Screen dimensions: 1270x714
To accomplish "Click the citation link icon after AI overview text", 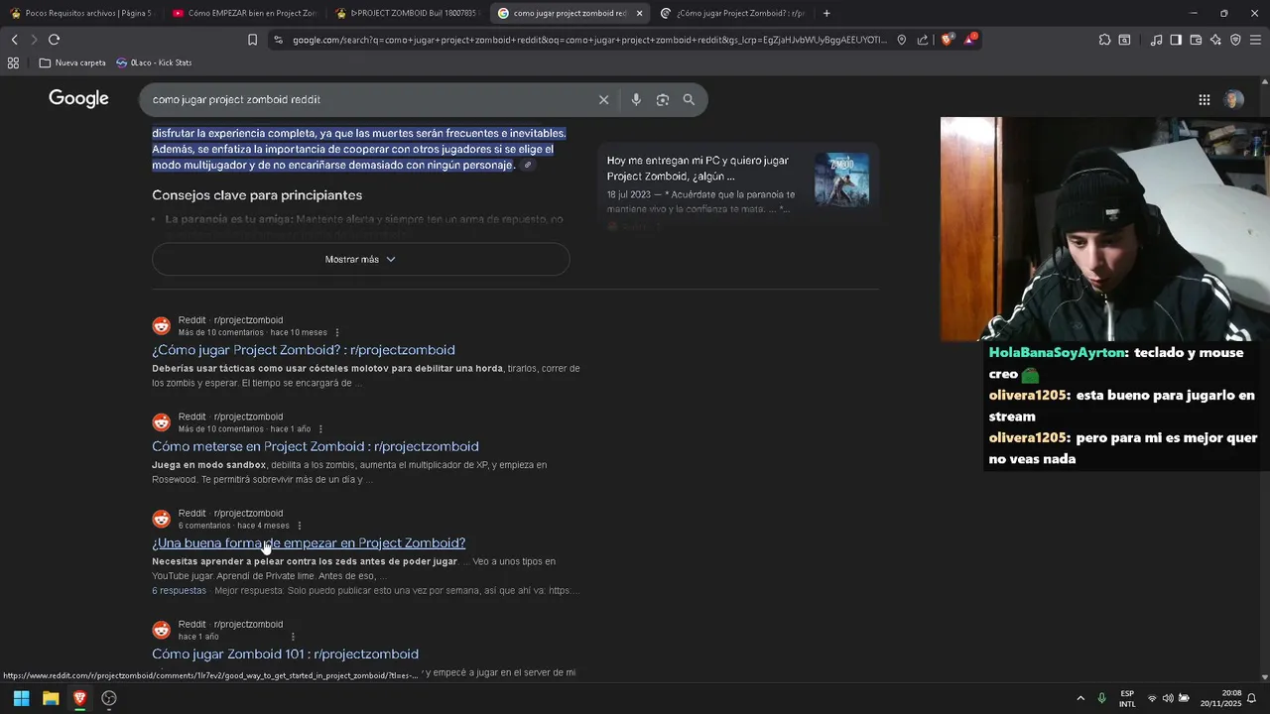I will click(x=528, y=166).
